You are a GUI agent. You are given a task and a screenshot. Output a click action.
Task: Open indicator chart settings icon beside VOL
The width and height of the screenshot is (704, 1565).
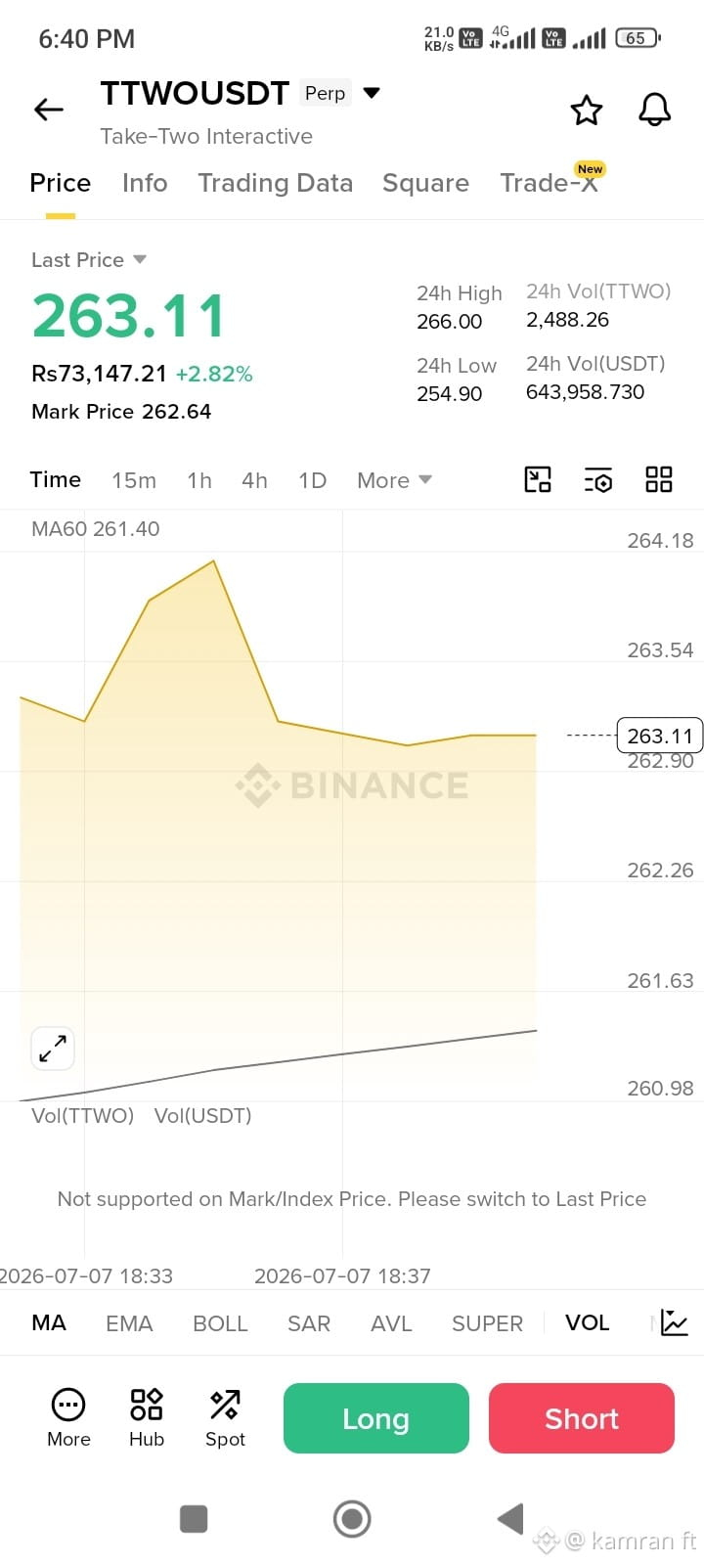[675, 1322]
